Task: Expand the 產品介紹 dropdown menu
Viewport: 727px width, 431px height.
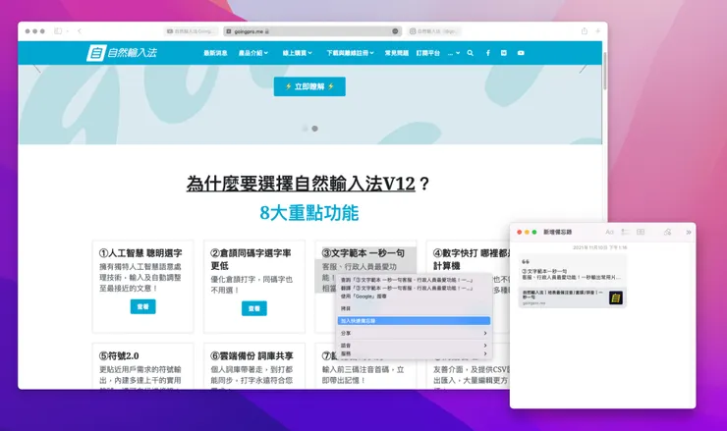Action: 253,53
